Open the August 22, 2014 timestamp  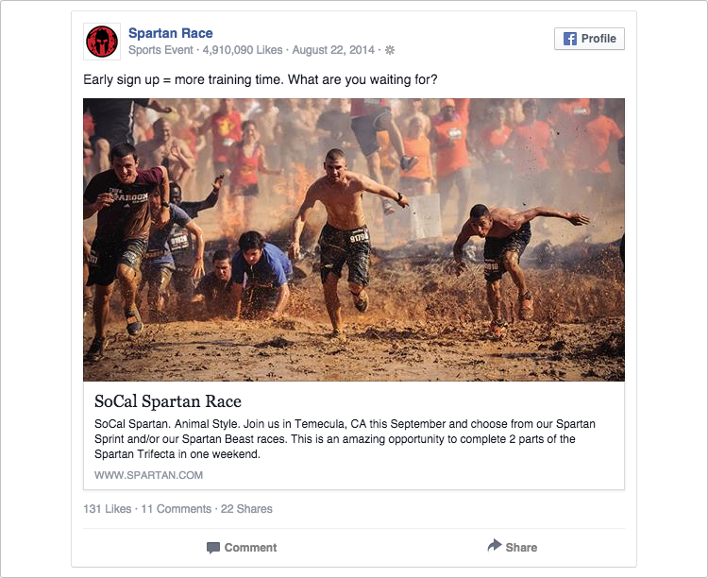[x=333, y=50]
